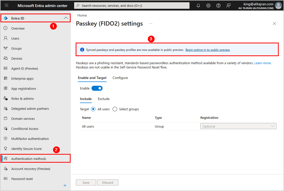This screenshot has width=284, height=191.
Task: Click the Entra ID diamond icon
Action: coord(6,18)
